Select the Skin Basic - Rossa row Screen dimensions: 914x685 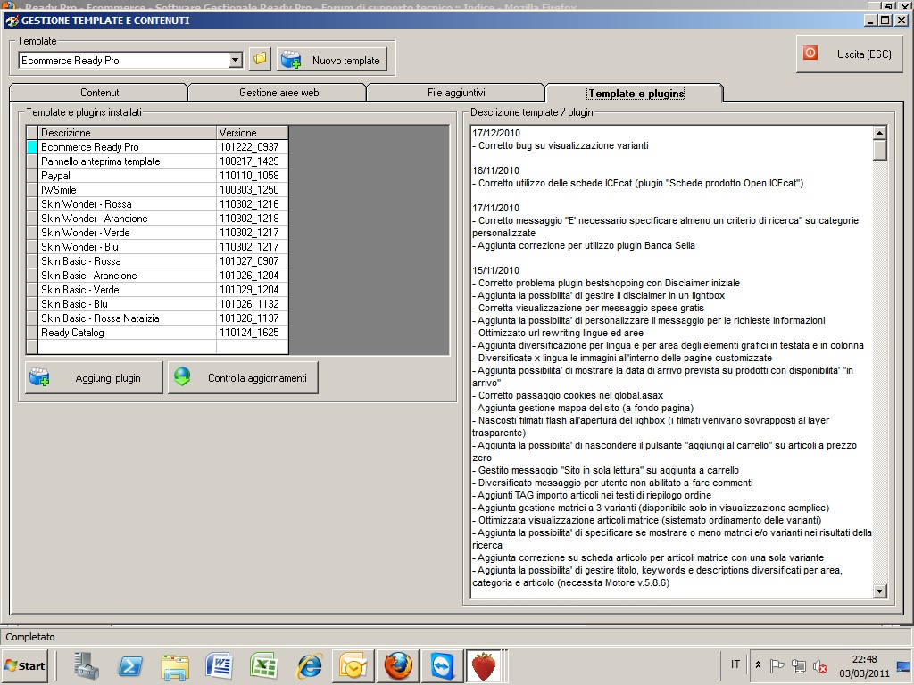tap(157, 261)
